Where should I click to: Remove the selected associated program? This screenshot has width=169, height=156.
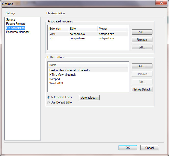click(142, 40)
